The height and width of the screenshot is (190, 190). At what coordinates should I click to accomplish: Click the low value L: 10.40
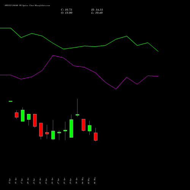pyautogui.click(x=97, y=13)
